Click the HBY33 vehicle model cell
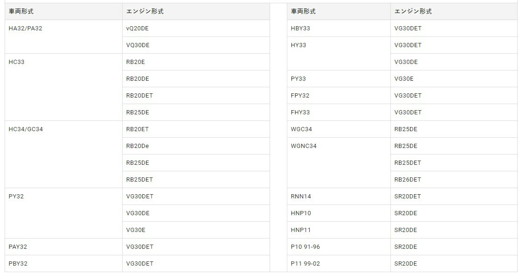The width and height of the screenshot is (521, 274). [x=300, y=28]
